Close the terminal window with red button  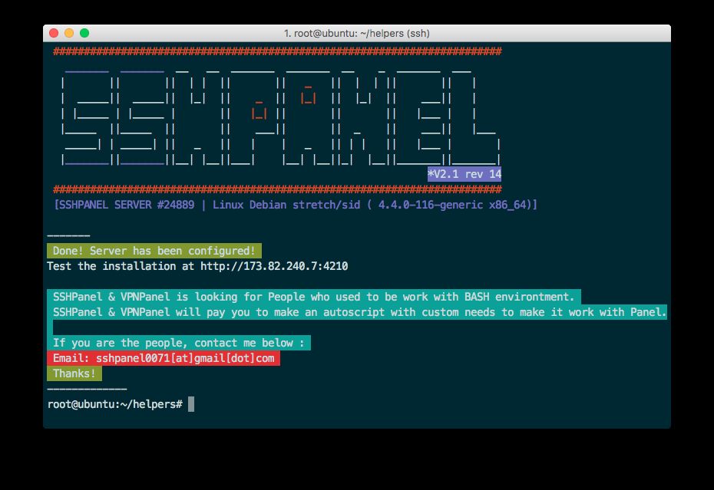tap(54, 33)
